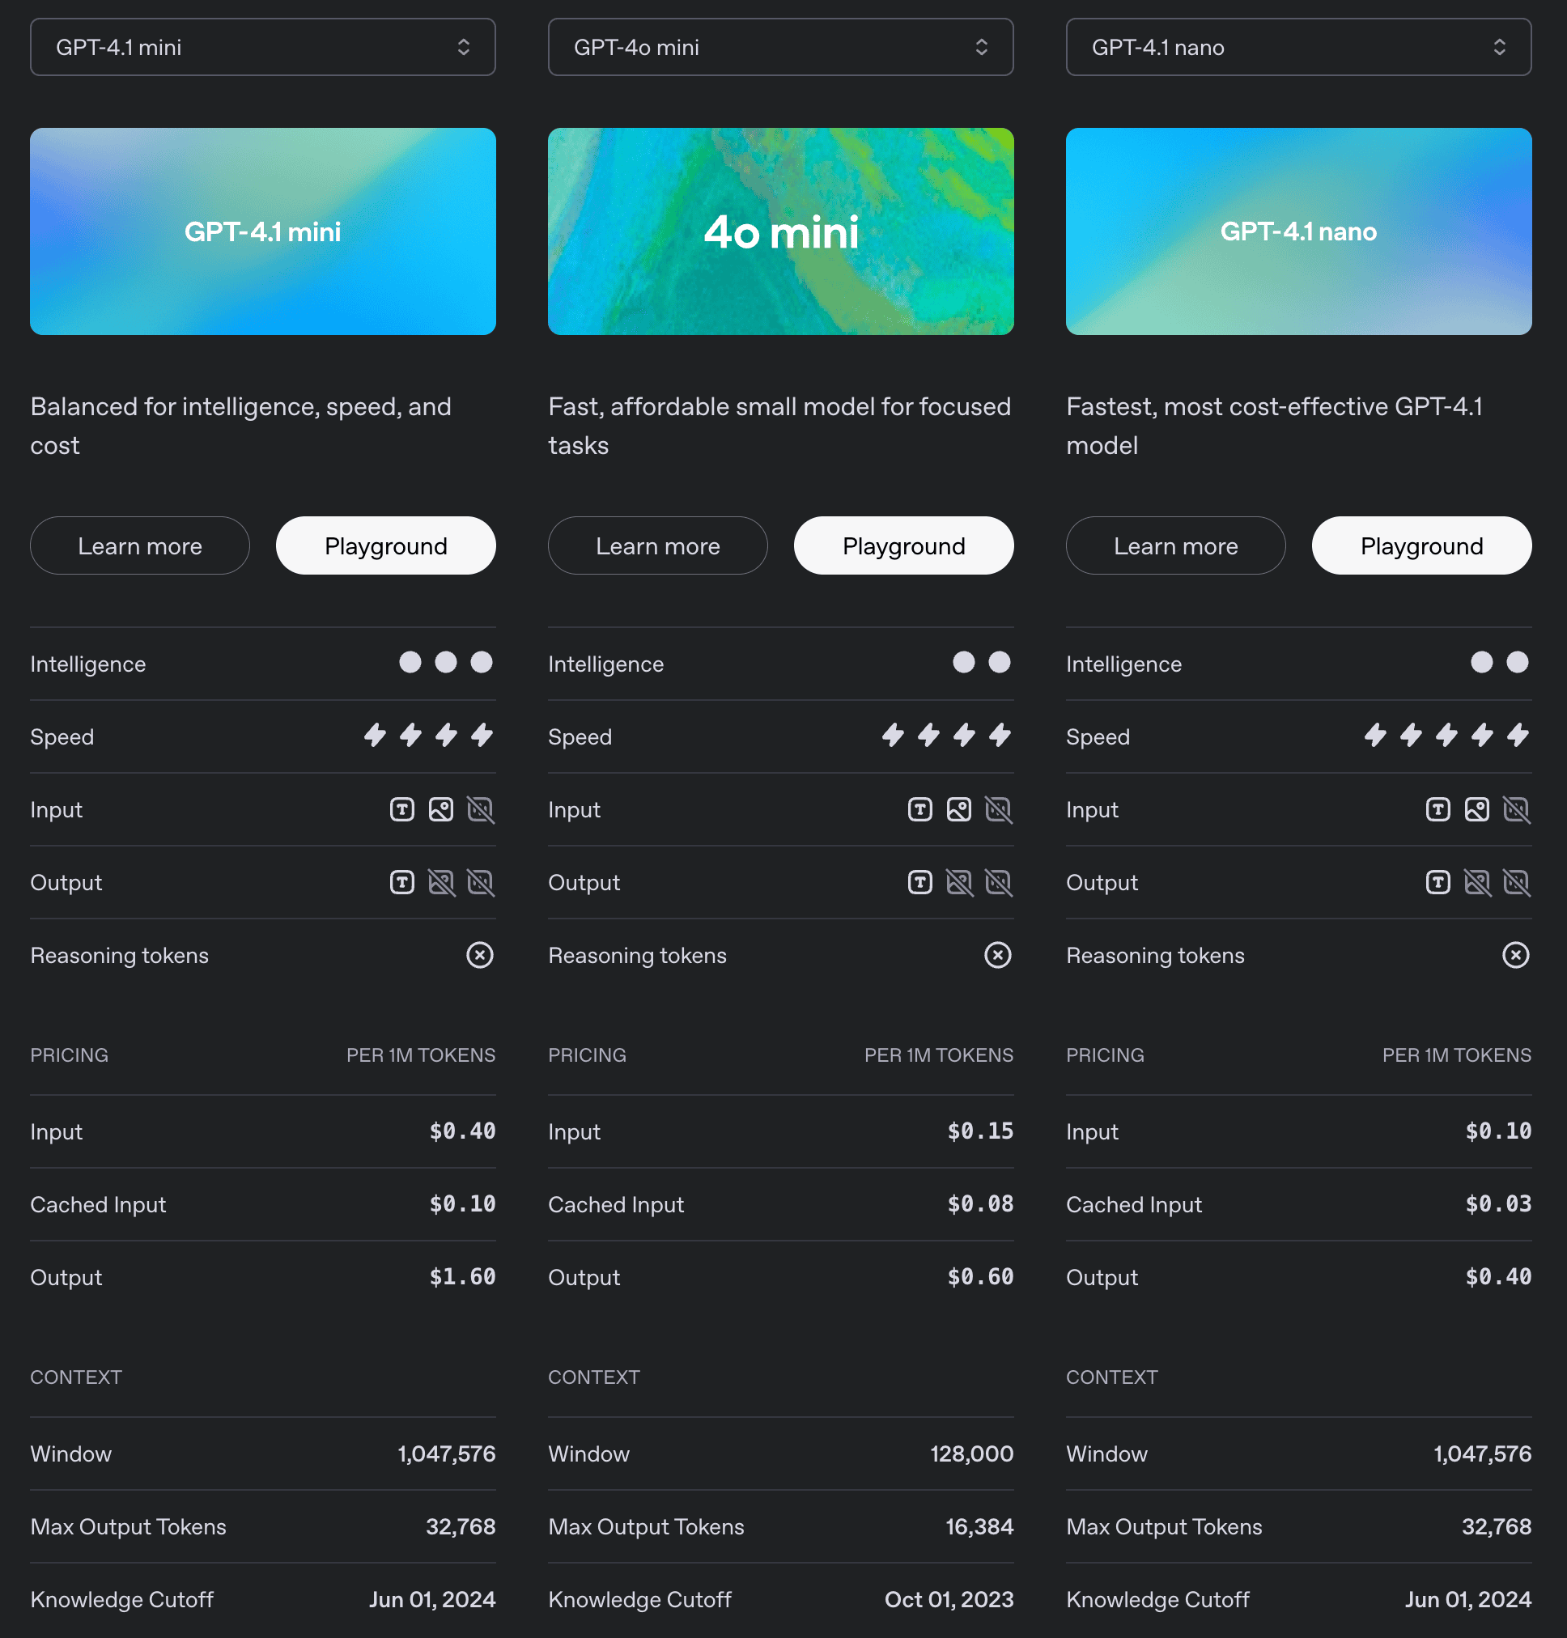Click first speed bolt for GPT-4.1 nano

tap(1375, 735)
